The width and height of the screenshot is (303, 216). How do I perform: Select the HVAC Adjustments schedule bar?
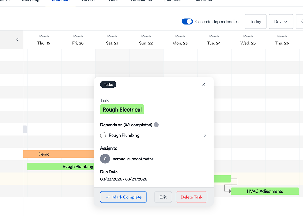pos(265,191)
